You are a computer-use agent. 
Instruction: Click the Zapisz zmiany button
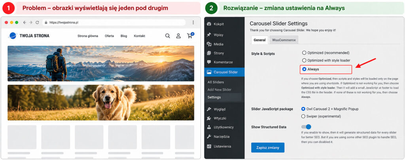(268, 148)
